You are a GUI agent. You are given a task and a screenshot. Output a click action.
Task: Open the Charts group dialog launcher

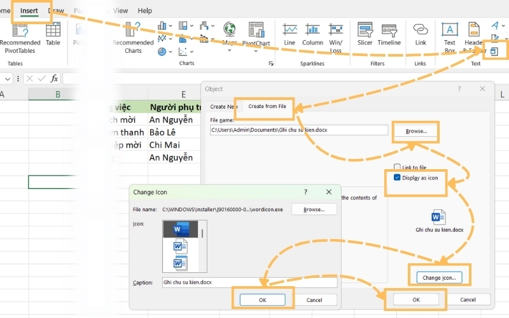point(271,64)
